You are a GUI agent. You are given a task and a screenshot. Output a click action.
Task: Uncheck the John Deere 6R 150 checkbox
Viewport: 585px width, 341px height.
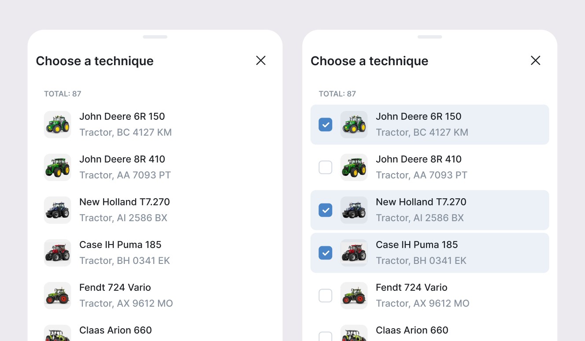(326, 125)
